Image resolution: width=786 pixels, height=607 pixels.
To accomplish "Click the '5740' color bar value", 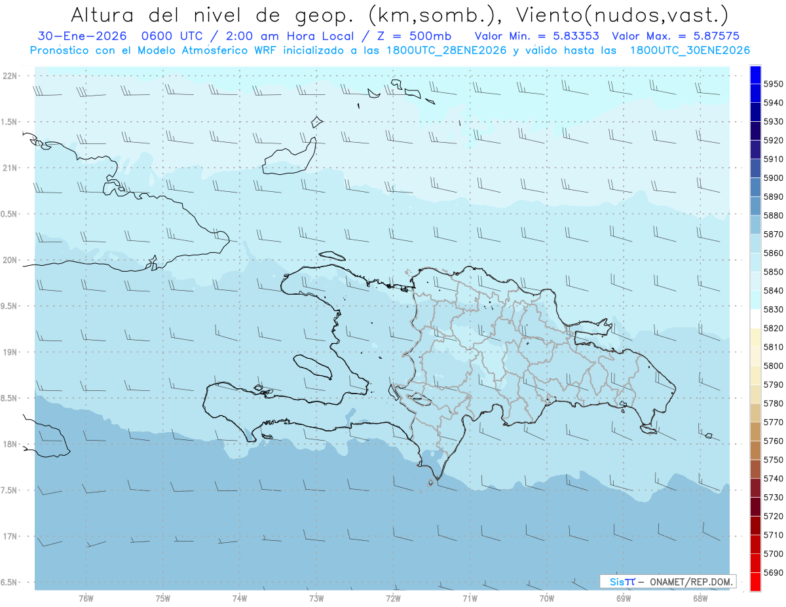I will (773, 479).
